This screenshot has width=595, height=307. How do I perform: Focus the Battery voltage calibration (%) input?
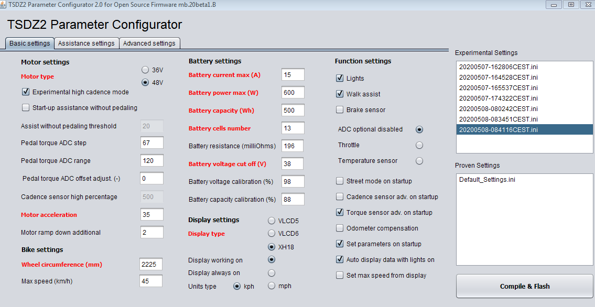point(293,182)
